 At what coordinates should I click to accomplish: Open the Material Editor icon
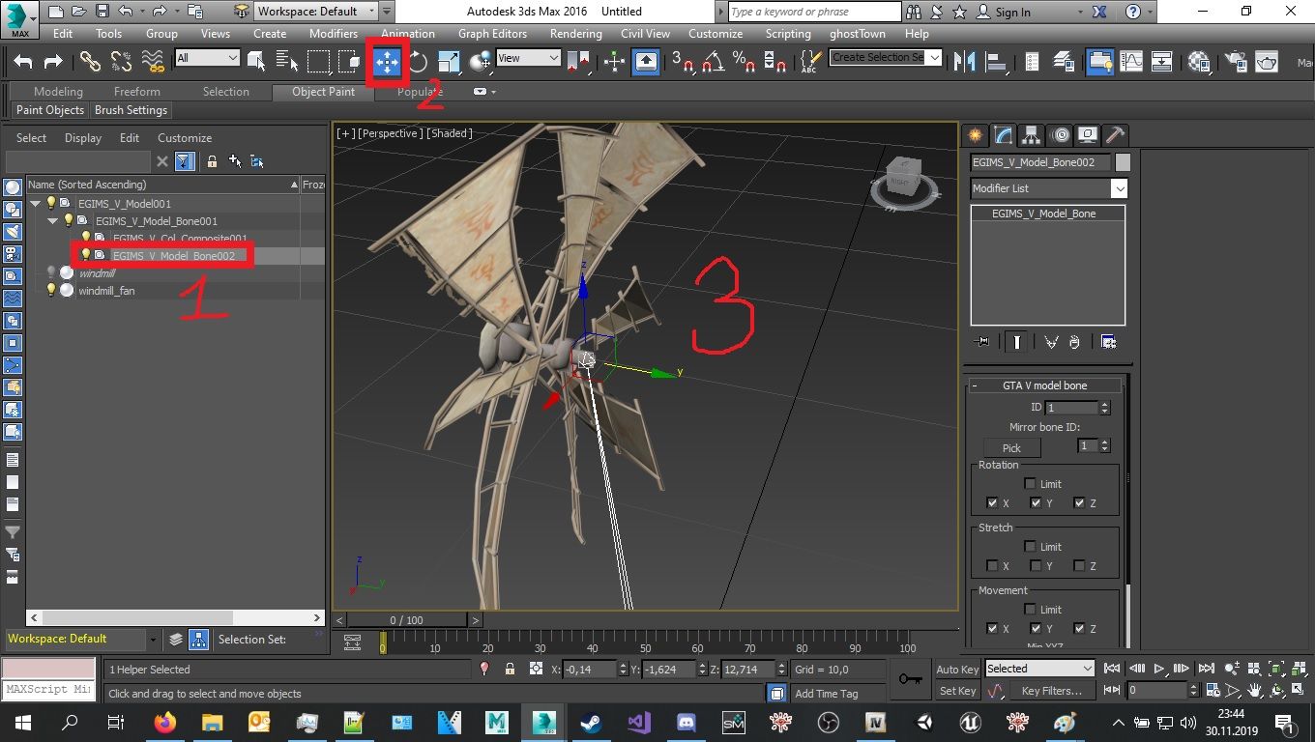point(1200,62)
